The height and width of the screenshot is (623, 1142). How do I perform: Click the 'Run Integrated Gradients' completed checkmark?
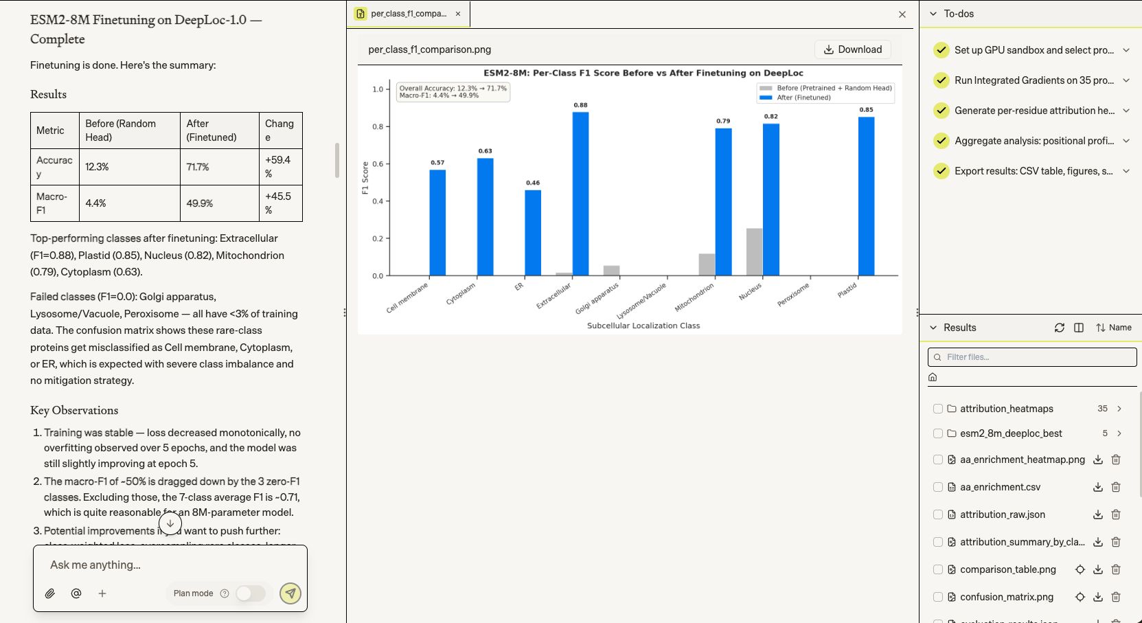coord(941,80)
